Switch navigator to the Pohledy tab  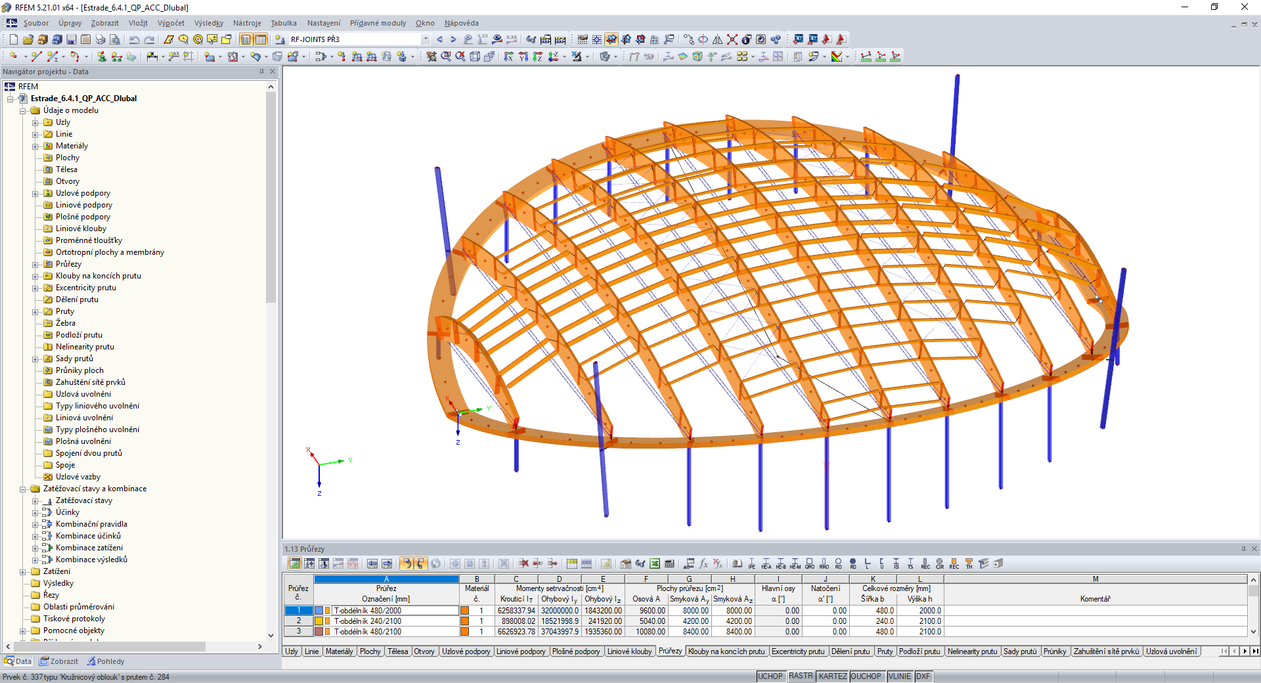(x=105, y=661)
